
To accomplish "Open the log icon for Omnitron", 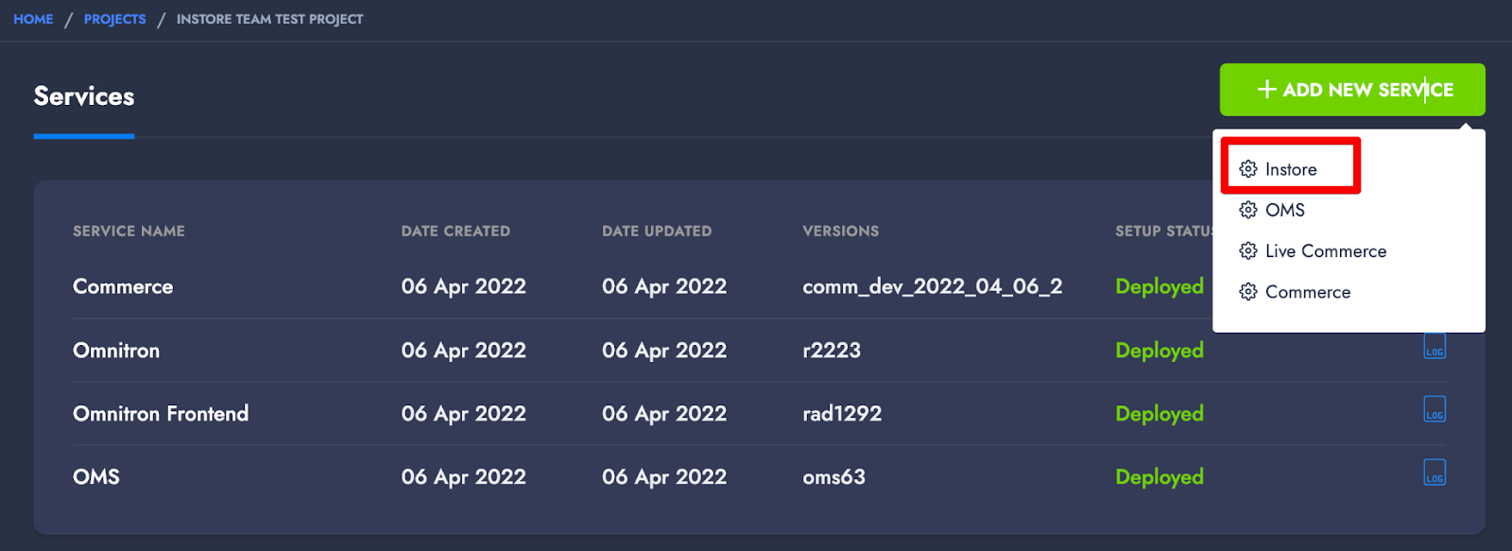I will click(x=1435, y=346).
